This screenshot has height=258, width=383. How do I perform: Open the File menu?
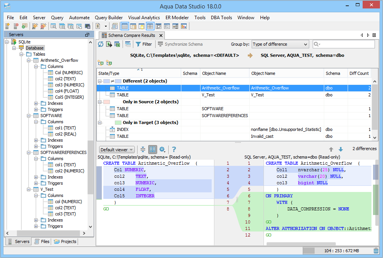point(10,18)
